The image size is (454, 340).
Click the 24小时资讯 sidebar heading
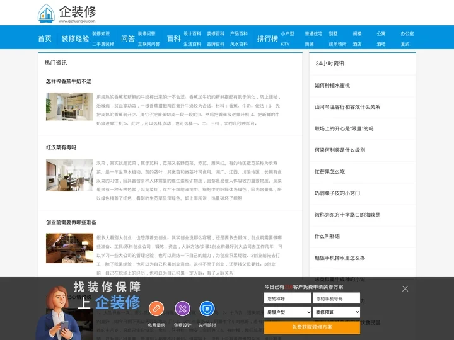330,64
